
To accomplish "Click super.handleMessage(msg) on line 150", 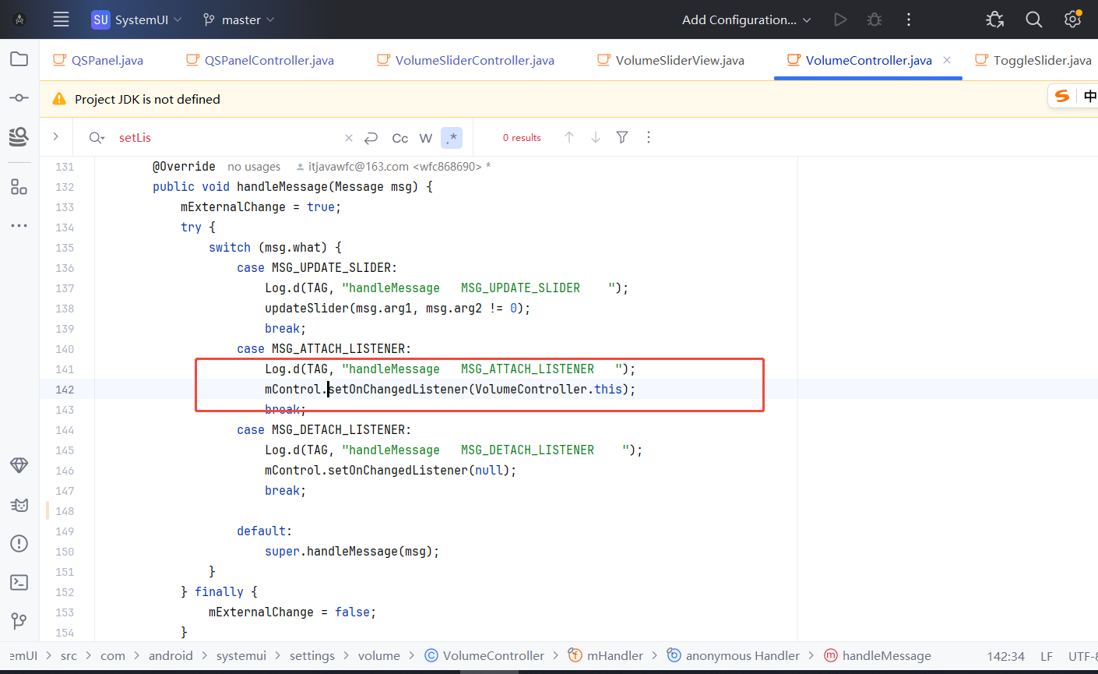I will [352, 552].
